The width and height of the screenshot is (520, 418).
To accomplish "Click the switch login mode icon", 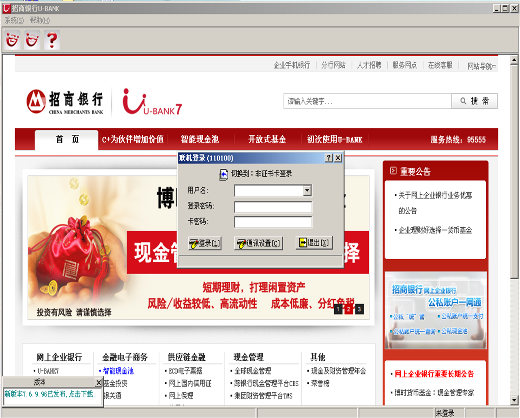I will [223, 175].
